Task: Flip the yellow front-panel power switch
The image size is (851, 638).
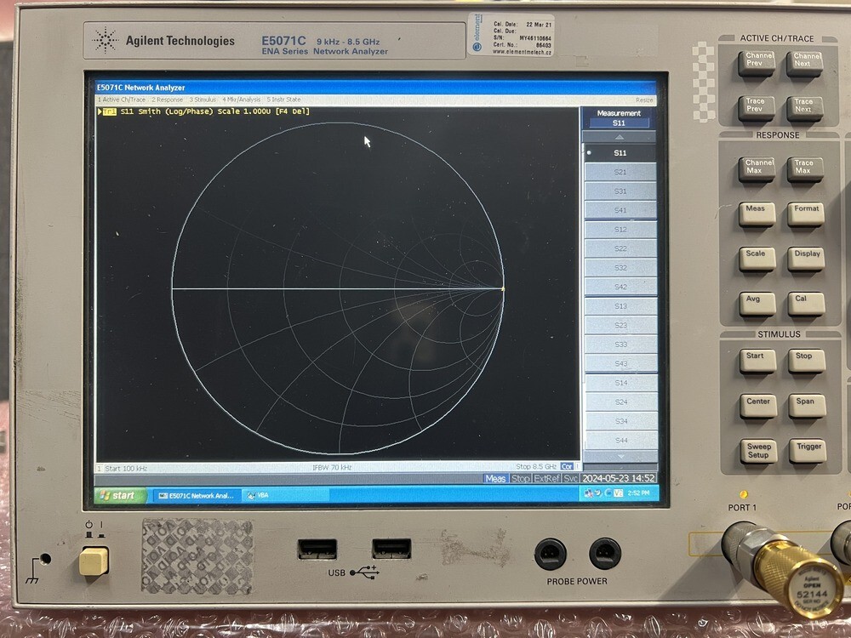Action: click(x=94, y=561)
